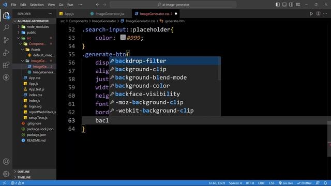Image resolution: width=331 pixels, height=186 pixels.
Task: Click the Prettier status bar item
Action: tap(304, 183)
